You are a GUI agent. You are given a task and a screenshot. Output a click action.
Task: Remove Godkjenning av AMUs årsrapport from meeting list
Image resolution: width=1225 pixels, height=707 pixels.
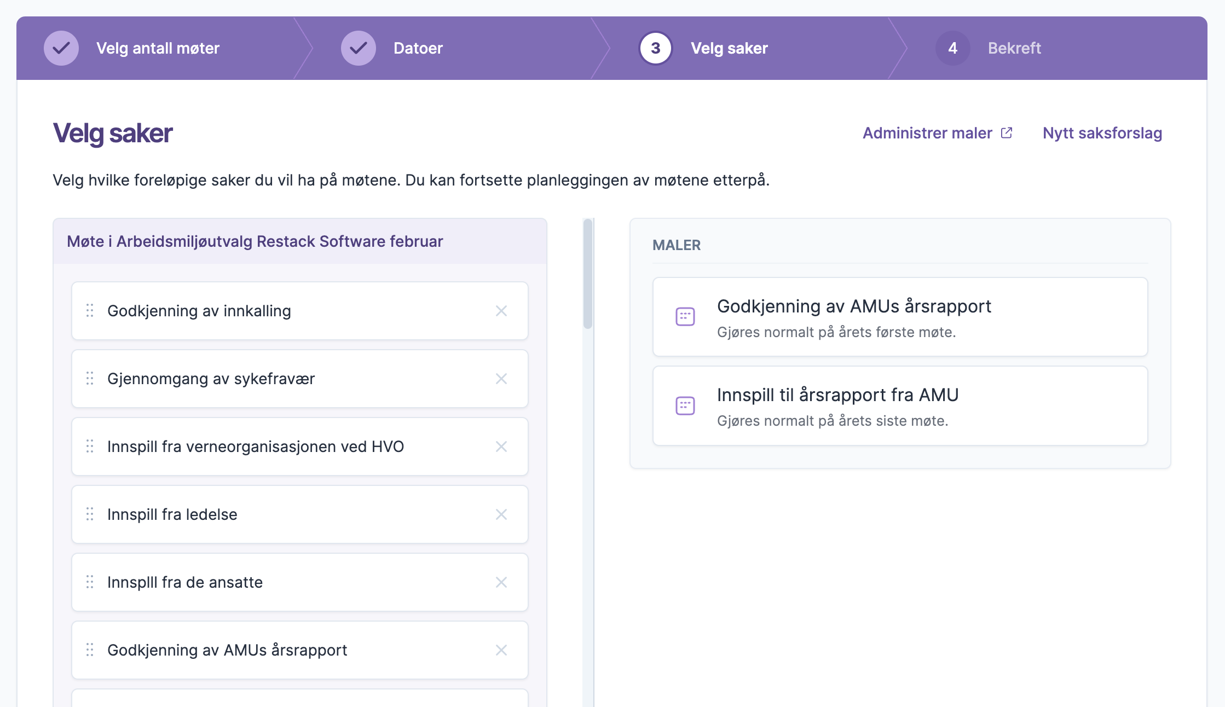click(501, 650)
